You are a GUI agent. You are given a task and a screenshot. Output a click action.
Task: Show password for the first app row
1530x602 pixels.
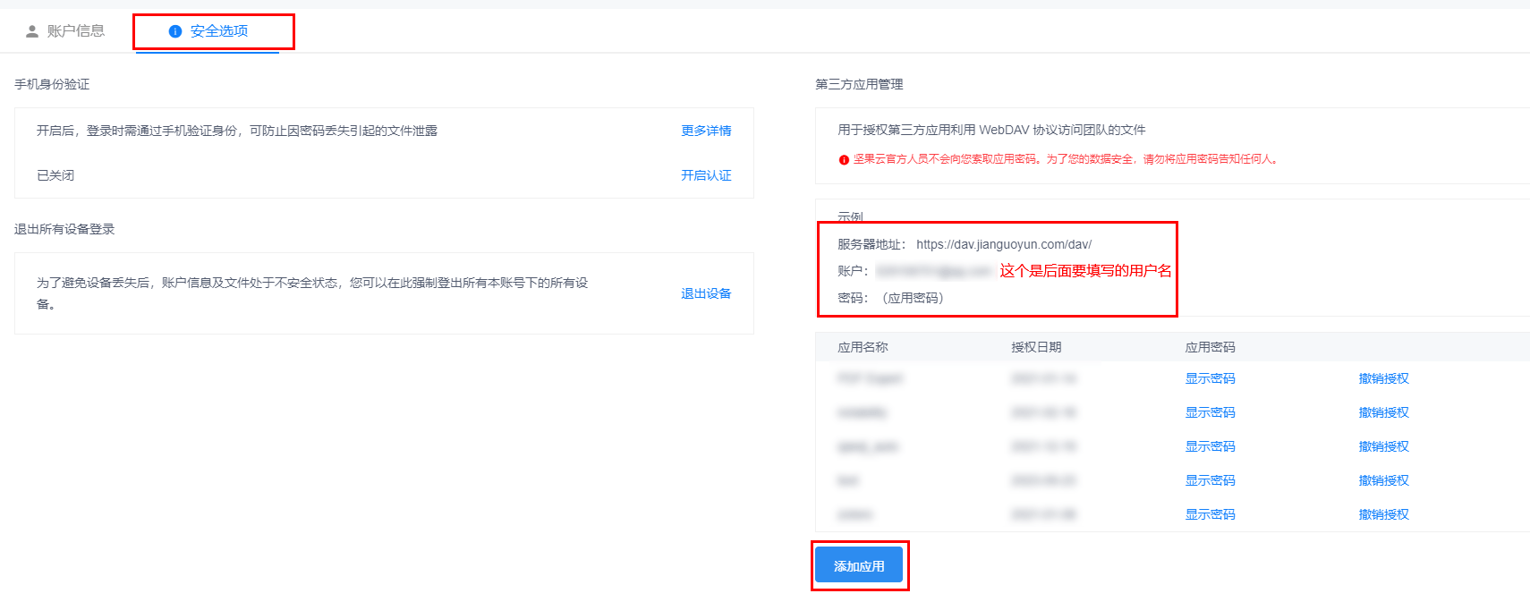click(1210, 378)
